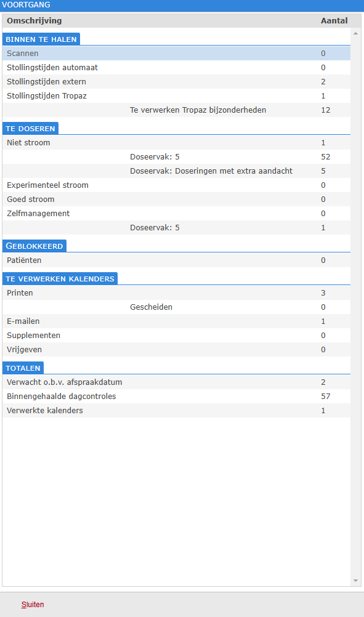Click the Sluiten link
This screenshot has height=617, width=364.
[33, 605]
